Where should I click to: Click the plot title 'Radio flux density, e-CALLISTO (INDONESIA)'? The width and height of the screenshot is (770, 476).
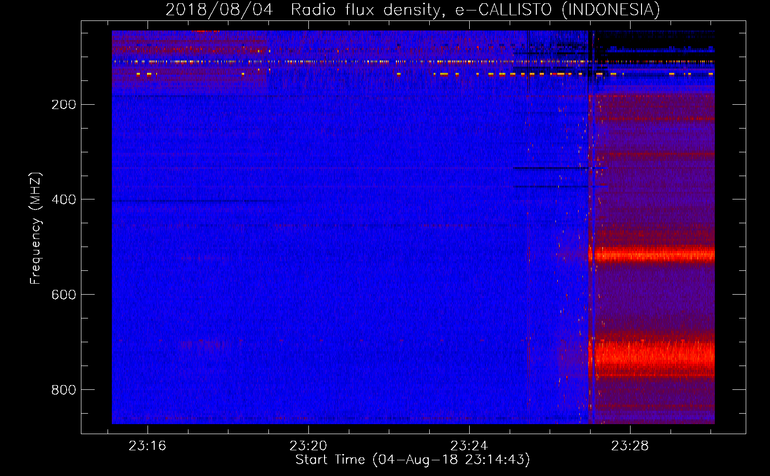point(475,10)
